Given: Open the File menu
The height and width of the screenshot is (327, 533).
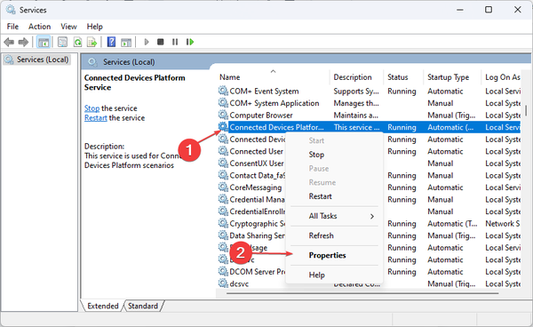Looking at the screenshot, I should 13,27.
